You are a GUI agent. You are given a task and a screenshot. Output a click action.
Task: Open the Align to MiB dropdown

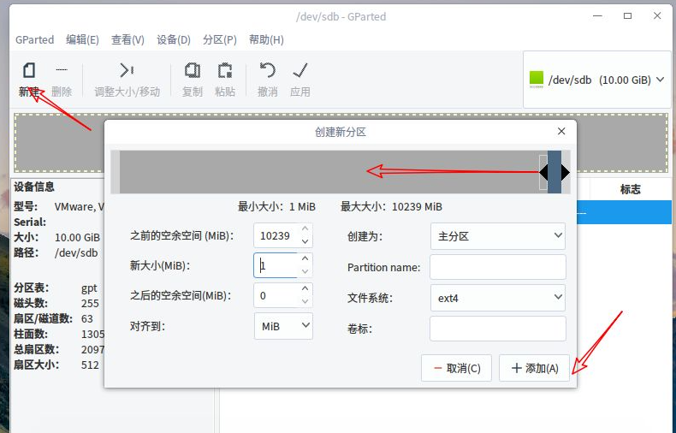pyautogui.click(x=283, y=326)
